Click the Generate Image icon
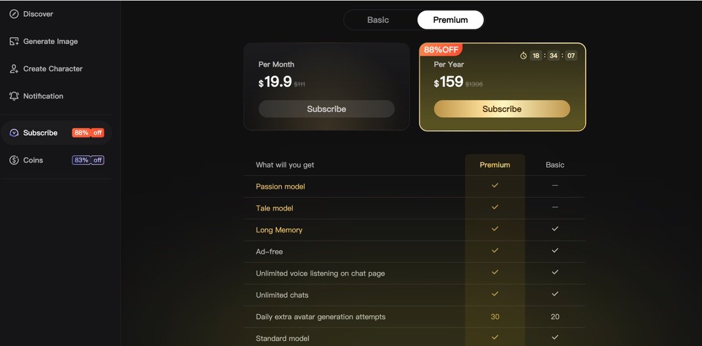Viewport: 702px width, 346px height. coord(14,41)
